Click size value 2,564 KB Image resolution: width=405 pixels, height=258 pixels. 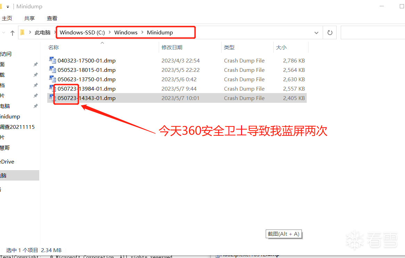(x=294, y=70)
